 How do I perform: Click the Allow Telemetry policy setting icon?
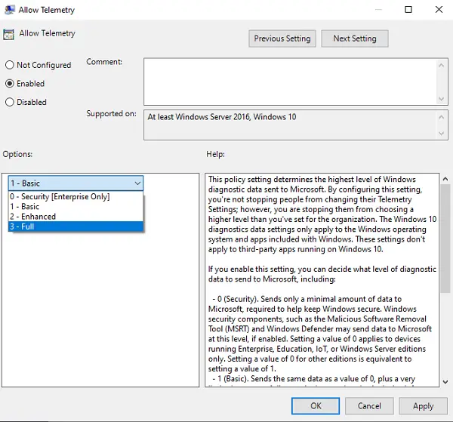pos(8,35)
